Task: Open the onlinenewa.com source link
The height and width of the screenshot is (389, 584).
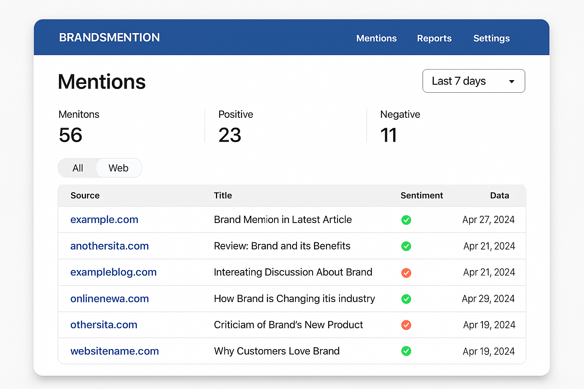Action: (109, 299)
